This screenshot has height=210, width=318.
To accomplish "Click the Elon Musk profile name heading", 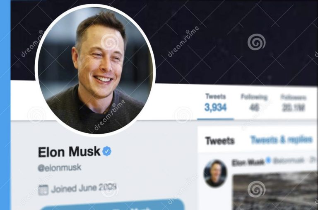I will (x=69, y=151).
